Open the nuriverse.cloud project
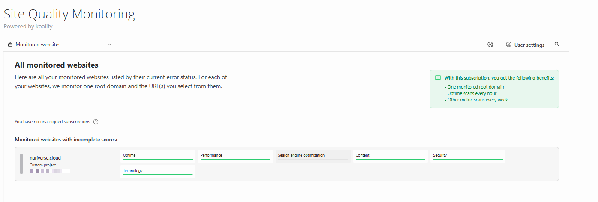 [45, 158]
